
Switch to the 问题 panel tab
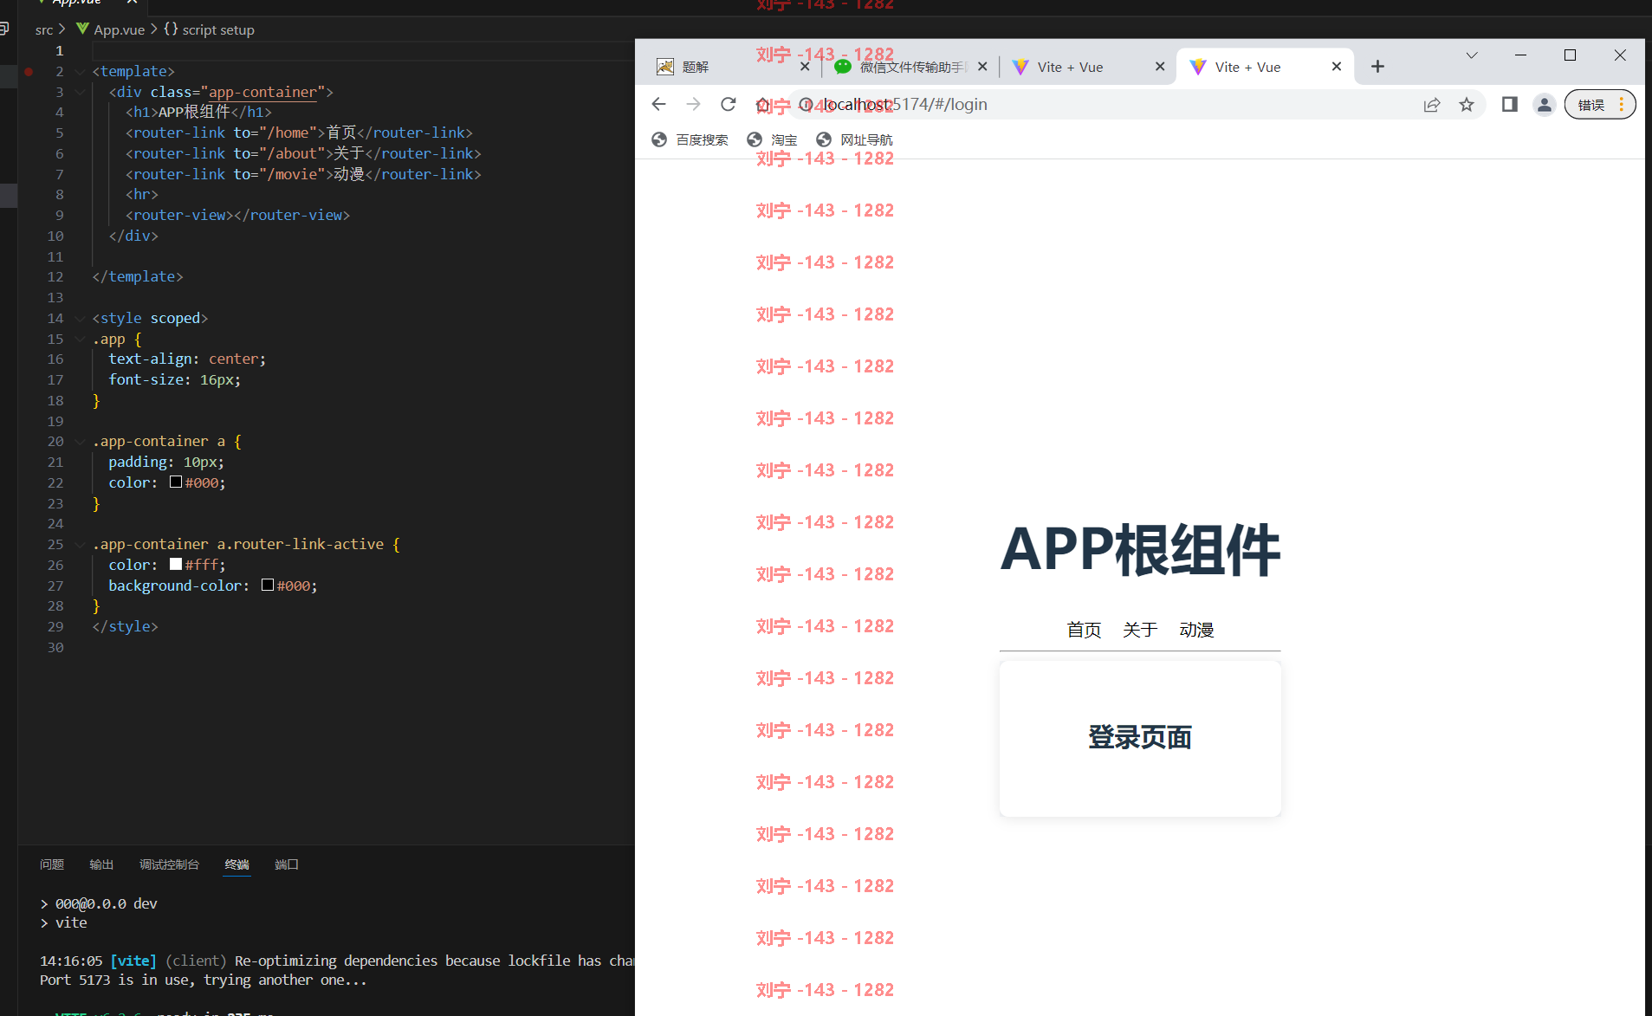(x=52, y=864)
